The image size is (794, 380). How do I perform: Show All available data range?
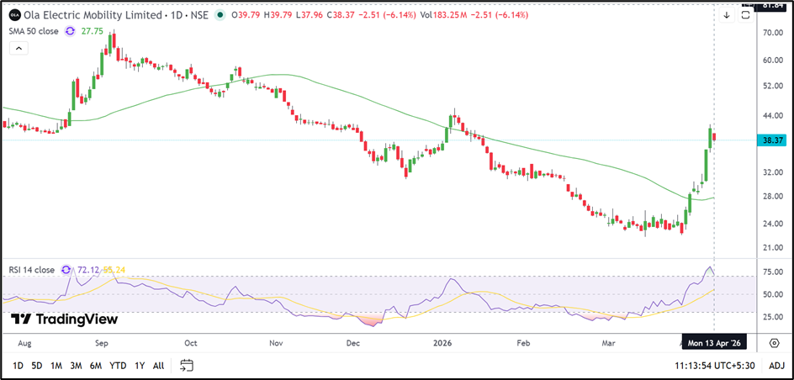click(x=158, y=365)
